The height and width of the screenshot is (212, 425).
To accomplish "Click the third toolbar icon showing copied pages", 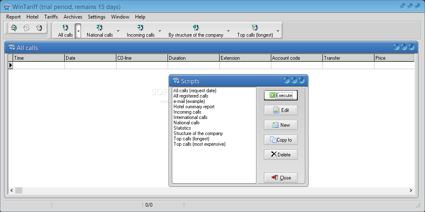I will pyautogui.click(x=39, y=28).
